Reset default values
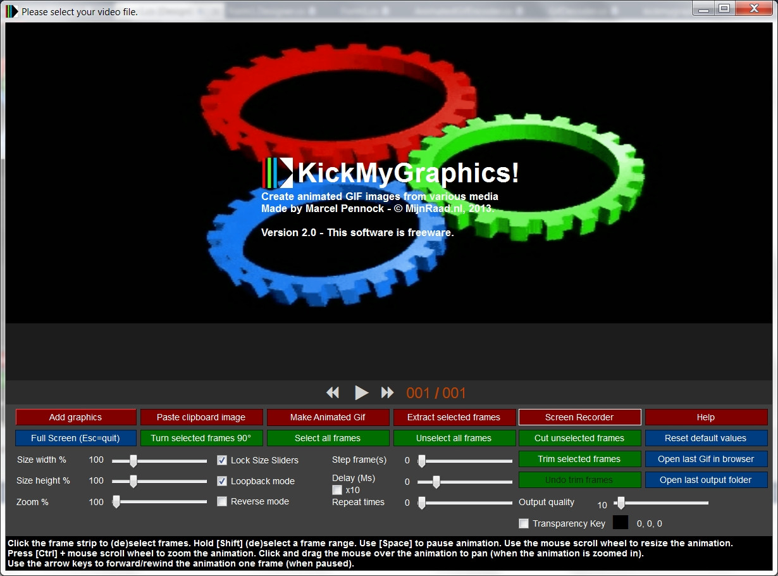The image size is (778, 576). 706,438
